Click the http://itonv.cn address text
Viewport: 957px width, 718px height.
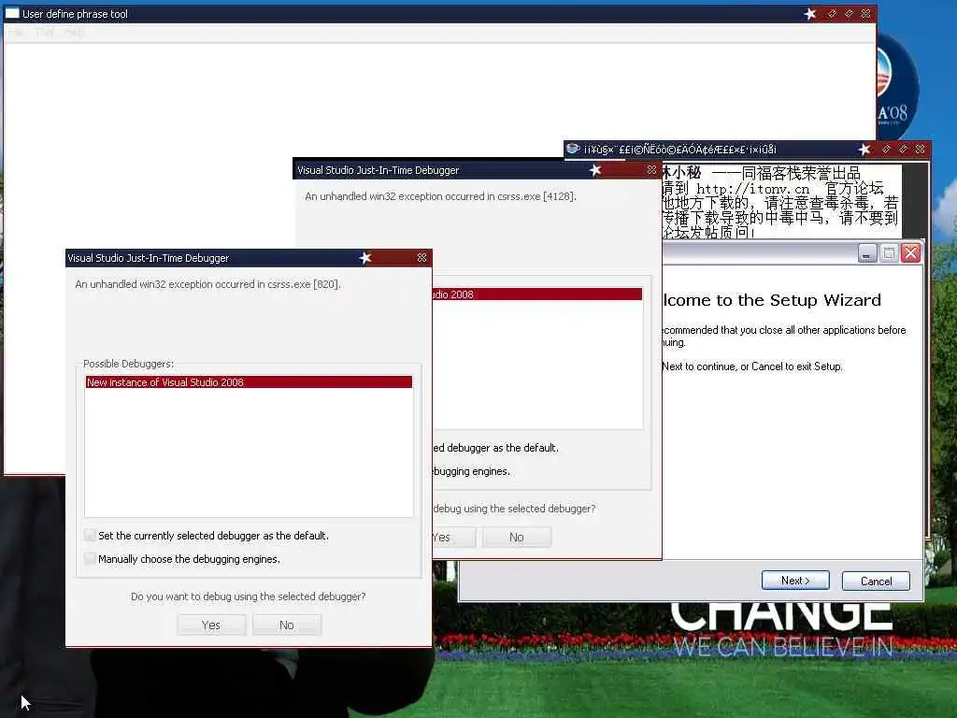pos(752,189)
